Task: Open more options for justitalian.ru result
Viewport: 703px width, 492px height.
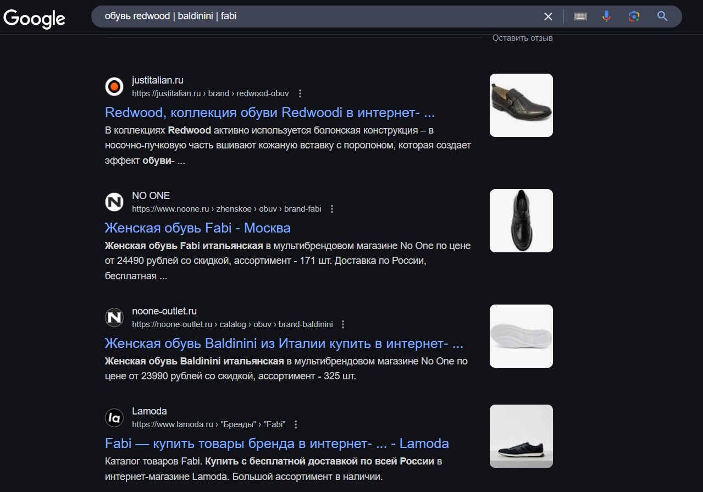Action: click(x=300, y=93)
